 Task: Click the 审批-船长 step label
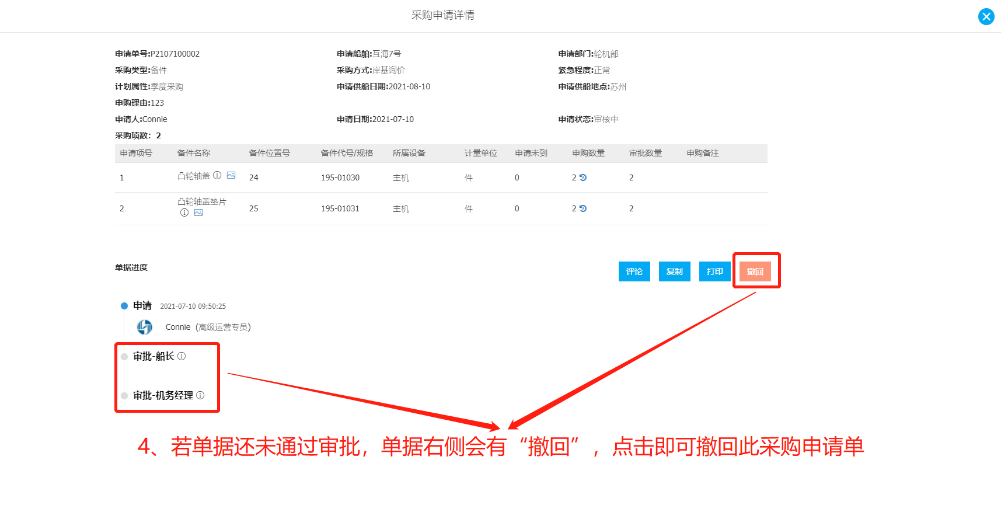click(x=154, y=356)
